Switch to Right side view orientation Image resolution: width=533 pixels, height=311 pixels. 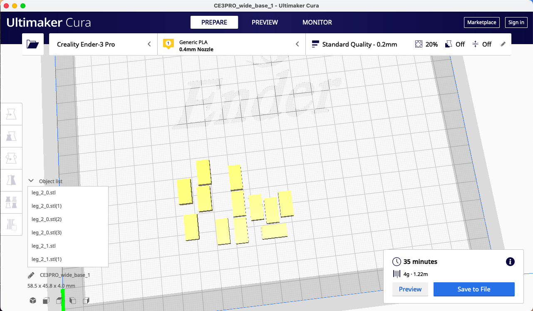86,301
